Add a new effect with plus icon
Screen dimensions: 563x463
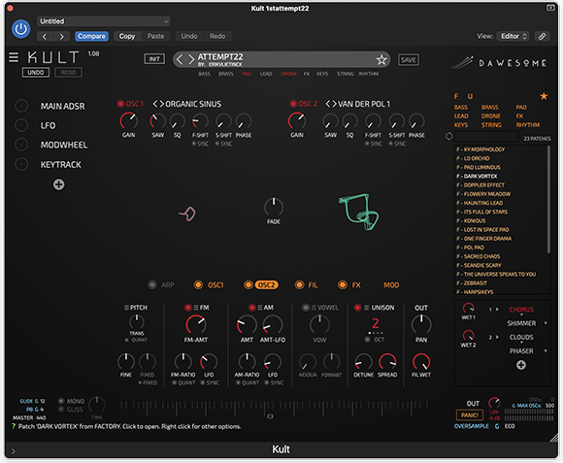tap(521, 365)
